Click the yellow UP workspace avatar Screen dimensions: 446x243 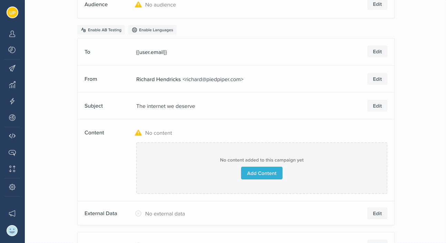(12, 12)
